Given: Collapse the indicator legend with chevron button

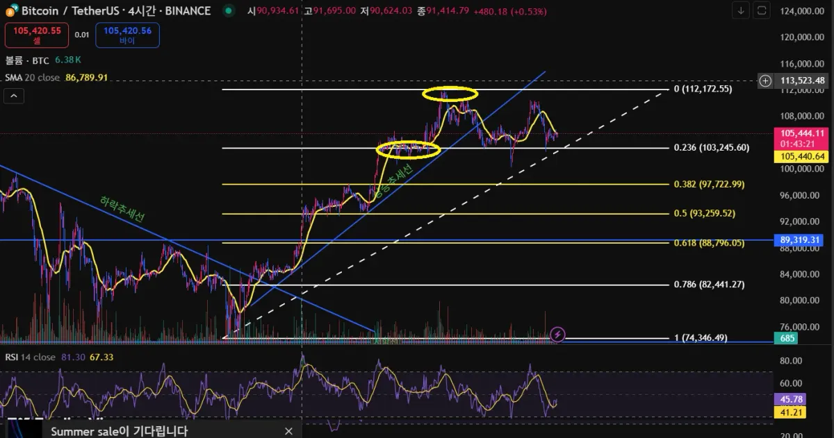Looking at the screenshot, I should (14, 96).
